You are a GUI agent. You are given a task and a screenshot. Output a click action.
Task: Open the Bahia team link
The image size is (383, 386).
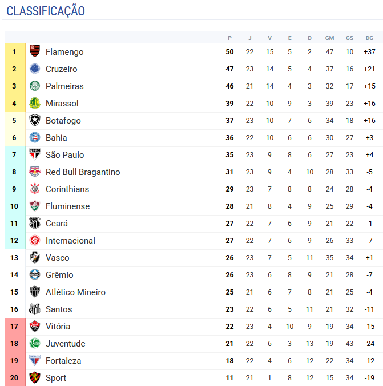coord(56,138)
